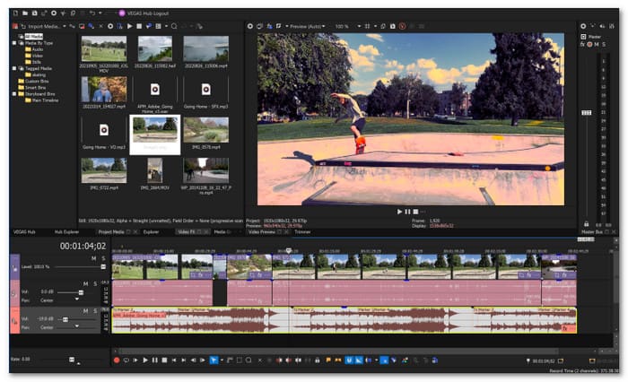Viewport: 628px width, 382px height.
Task: Click the Open Project folder icon
Action: (25, 13)
